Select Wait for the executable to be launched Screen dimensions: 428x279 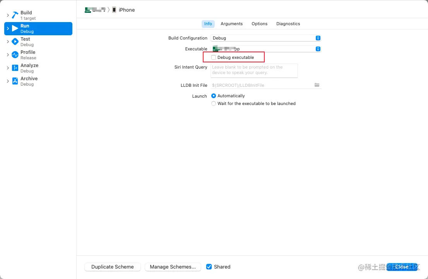pyautogui.click(x=214, y=103)
